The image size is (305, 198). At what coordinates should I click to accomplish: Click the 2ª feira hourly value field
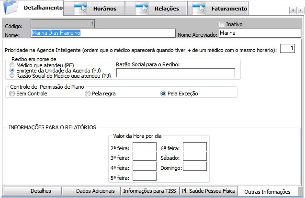tap(144, 147)
